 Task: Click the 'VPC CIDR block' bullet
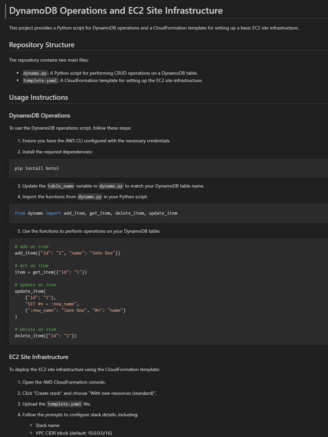click(x=74, y=433)
